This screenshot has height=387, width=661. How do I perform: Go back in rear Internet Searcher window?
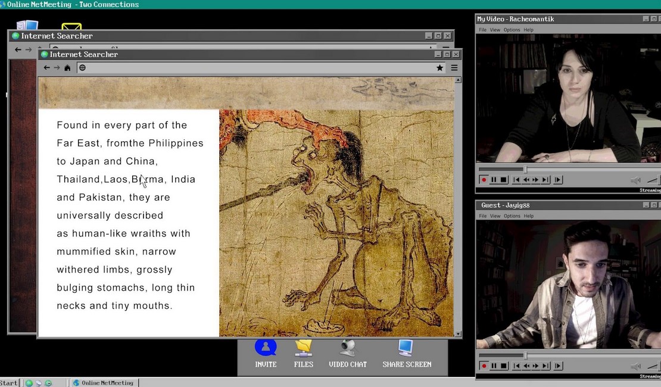[x=18, y=50]
